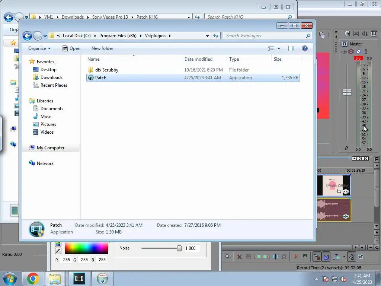Open the mixer properties icon
Image resolution: width=381 pixels, height=286 pixels.
pyautogui.click(x=347, y=34)
